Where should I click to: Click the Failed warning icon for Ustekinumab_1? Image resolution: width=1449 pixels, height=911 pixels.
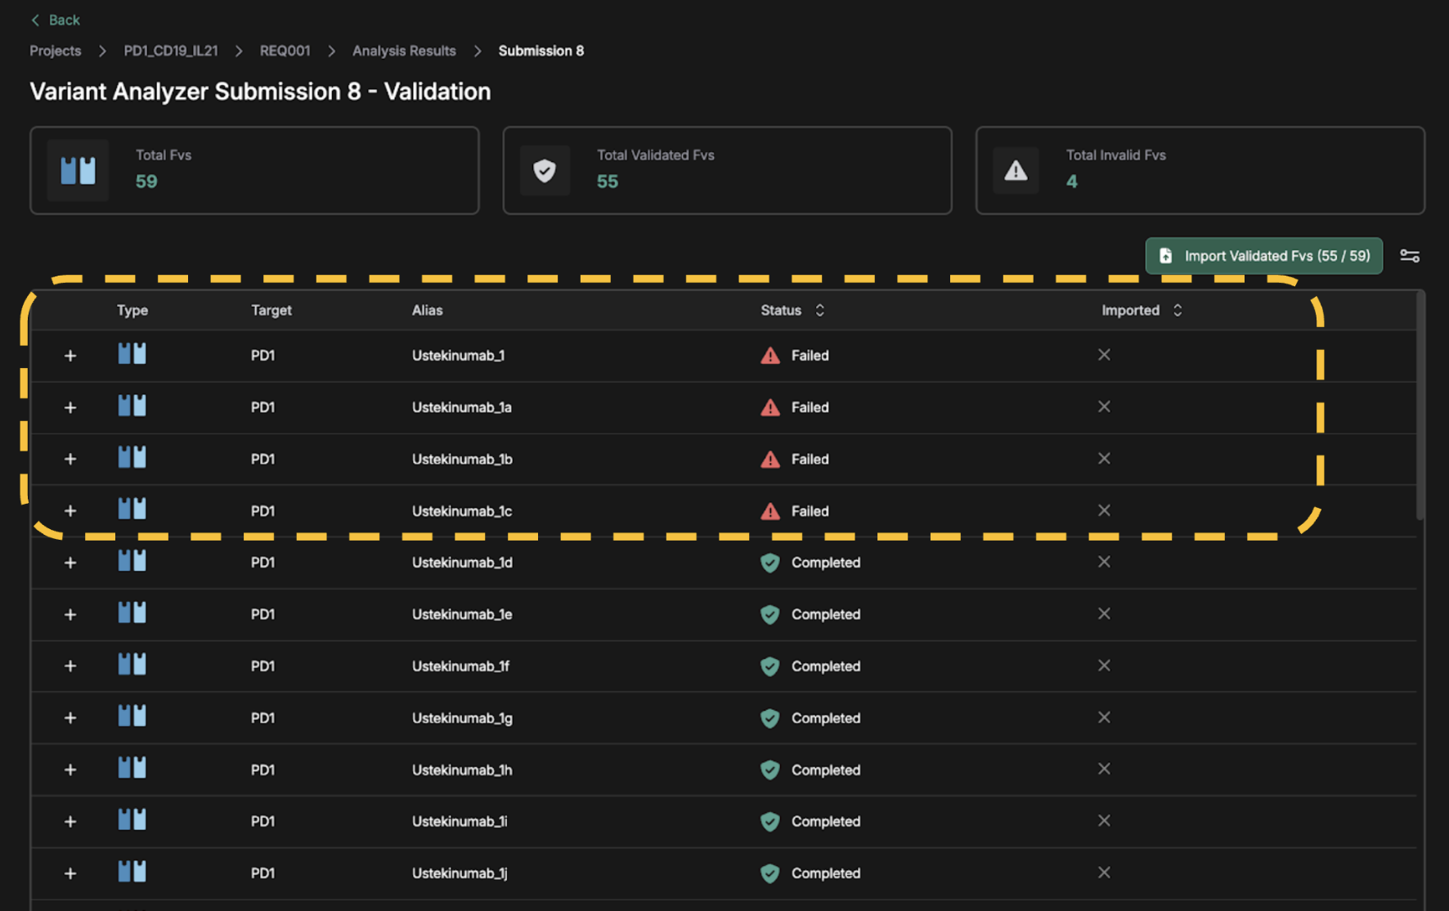(x=769, y=356)
